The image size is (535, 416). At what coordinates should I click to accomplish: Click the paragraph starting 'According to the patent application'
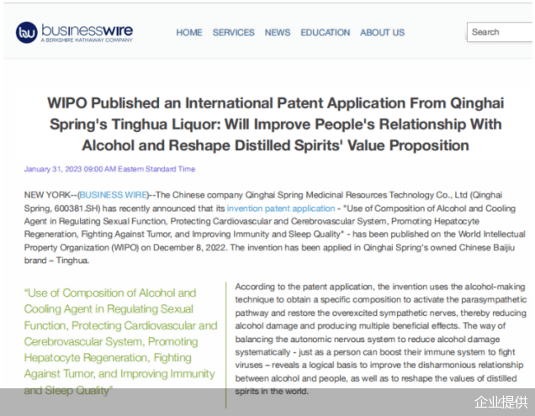(380, 339)
